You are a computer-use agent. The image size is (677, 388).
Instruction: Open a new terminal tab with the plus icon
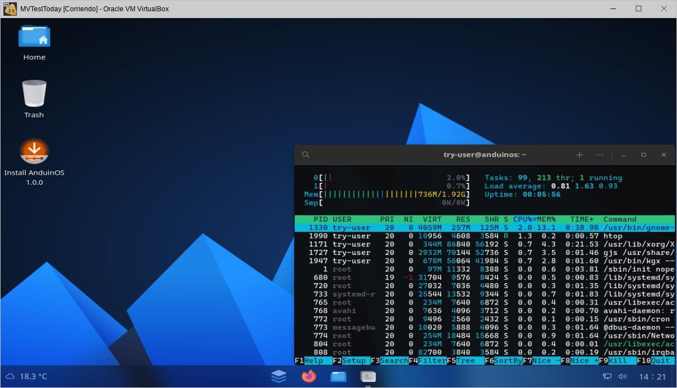click(579, 155)
